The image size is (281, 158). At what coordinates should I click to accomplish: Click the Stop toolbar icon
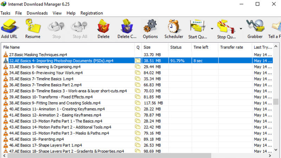click(x=56, y=27)
